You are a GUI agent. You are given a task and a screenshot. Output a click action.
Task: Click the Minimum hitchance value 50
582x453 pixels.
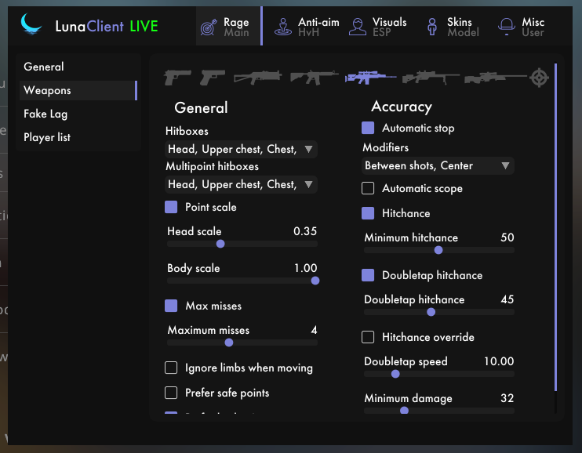(507, 237)
